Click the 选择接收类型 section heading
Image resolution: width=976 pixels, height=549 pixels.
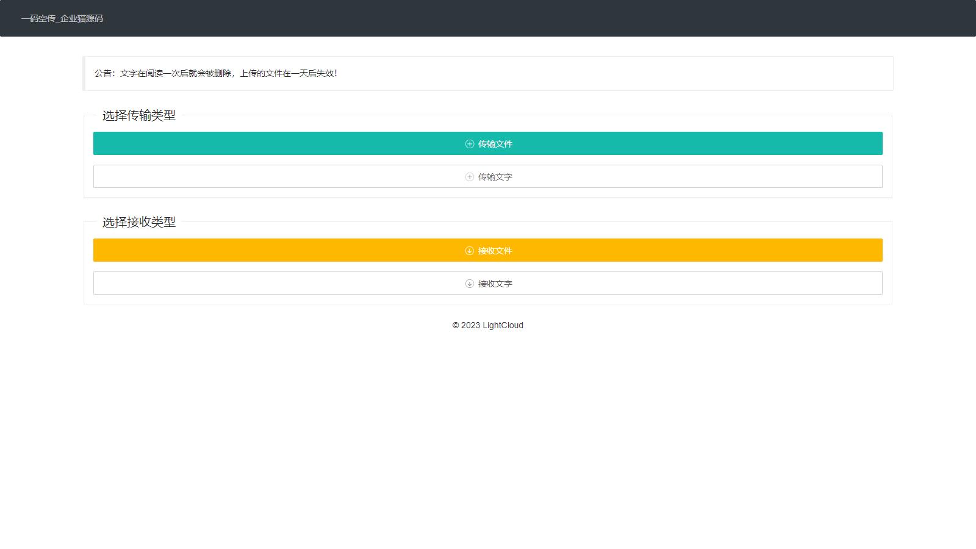click(138, 222)
